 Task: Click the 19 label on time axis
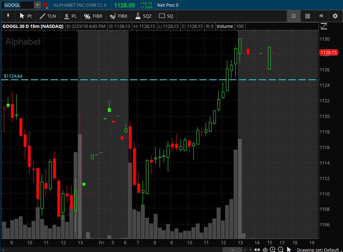click(x=312, y=242)
